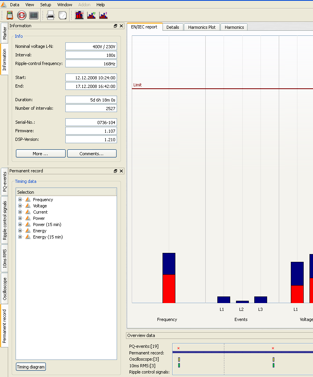
Task: Click the Events L1 bar in chart
Action: (224, 300)
